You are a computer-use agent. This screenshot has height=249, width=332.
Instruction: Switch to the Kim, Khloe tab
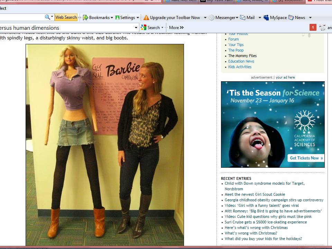(x=252, y=1)
